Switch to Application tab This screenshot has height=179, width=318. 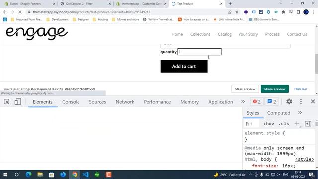[221, 102]
